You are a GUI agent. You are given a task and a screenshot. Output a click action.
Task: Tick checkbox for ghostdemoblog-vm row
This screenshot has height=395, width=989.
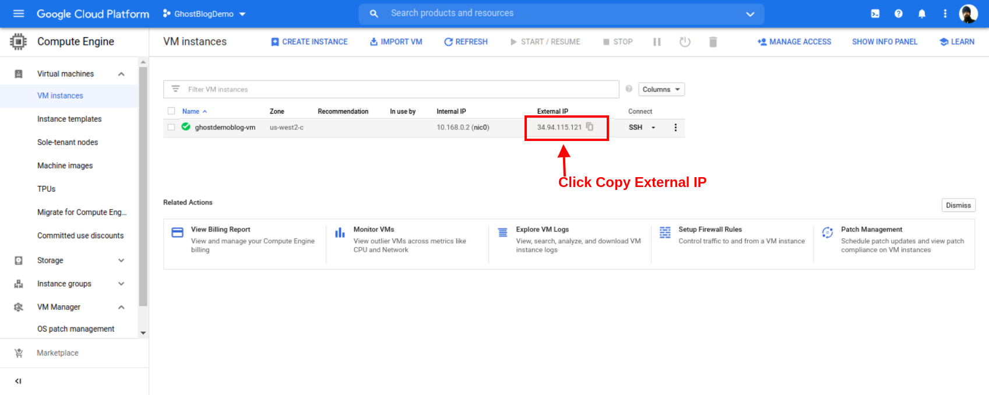pos(171,127)
